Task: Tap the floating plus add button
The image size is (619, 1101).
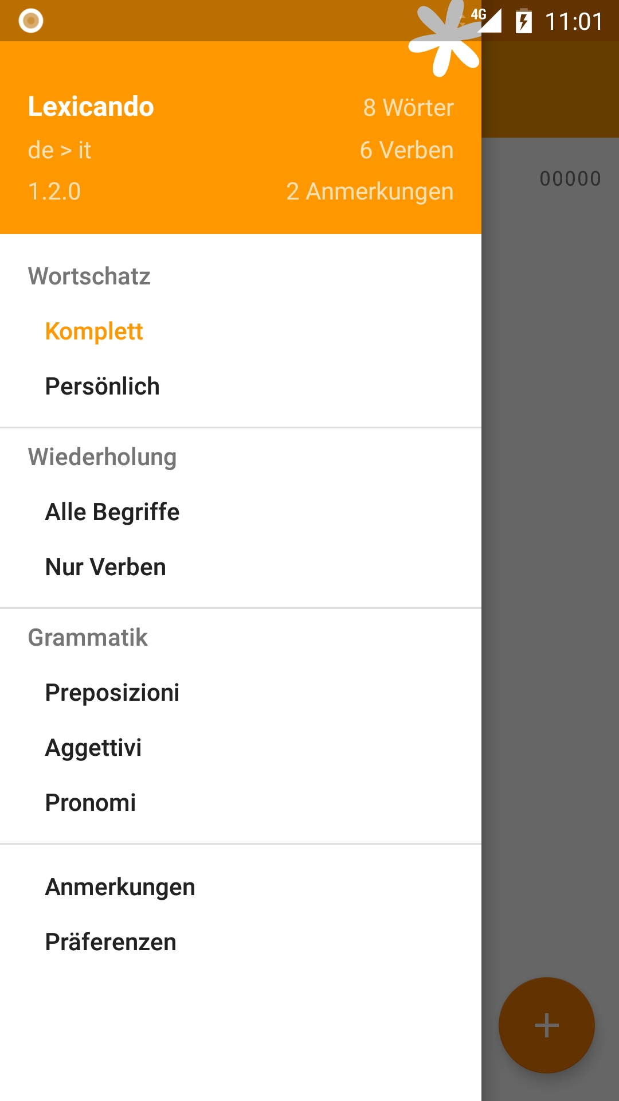Action: [x=546, y=1025]
